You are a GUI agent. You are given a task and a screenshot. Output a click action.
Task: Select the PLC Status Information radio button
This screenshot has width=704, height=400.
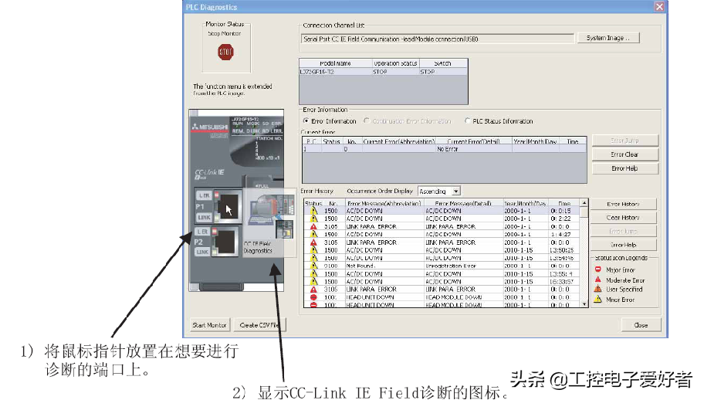[467, 121]
